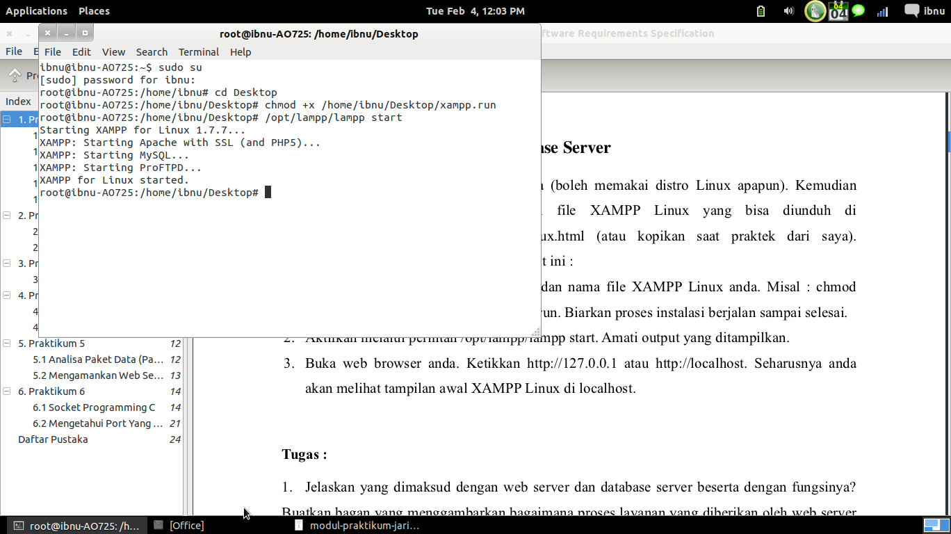The width and height of the screenshot is (951, 534).
Task: Click 'XAMPP for Linux started.' line
Action: tap(114, 180)
